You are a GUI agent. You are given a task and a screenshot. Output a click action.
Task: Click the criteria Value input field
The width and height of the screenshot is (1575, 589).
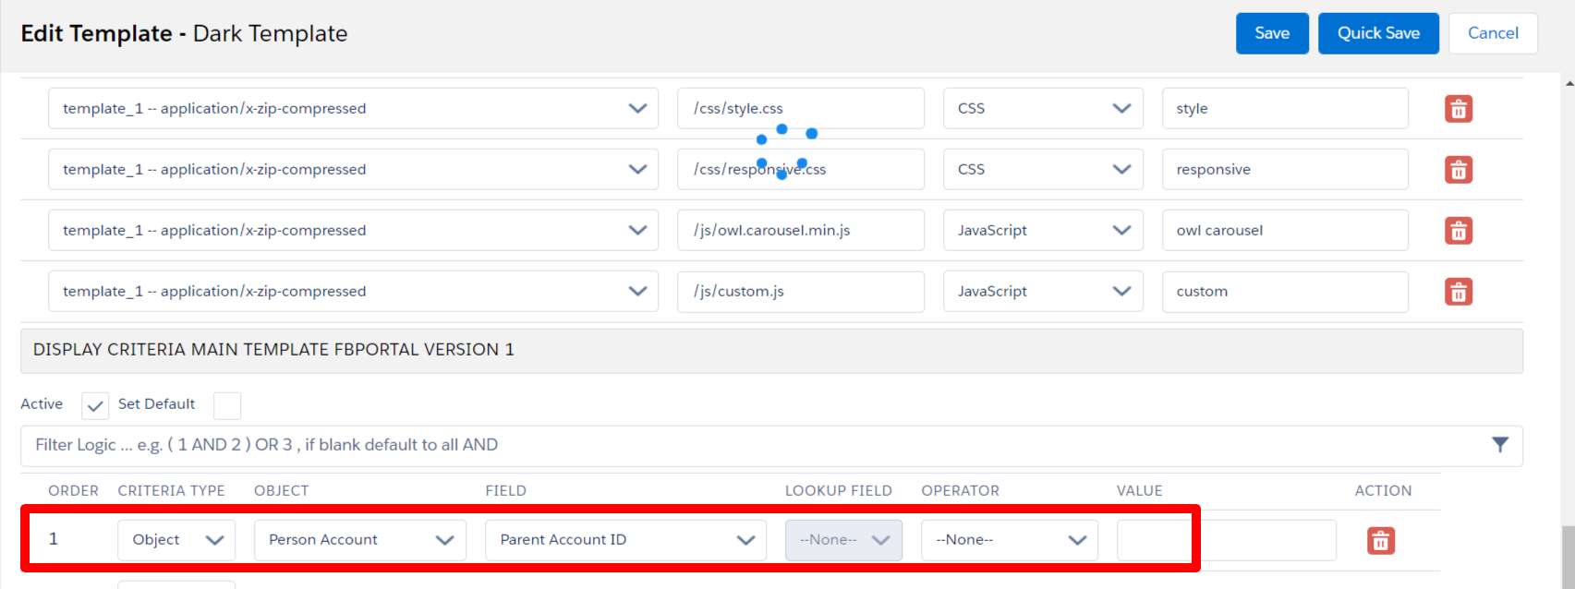tap(1225, 540)
